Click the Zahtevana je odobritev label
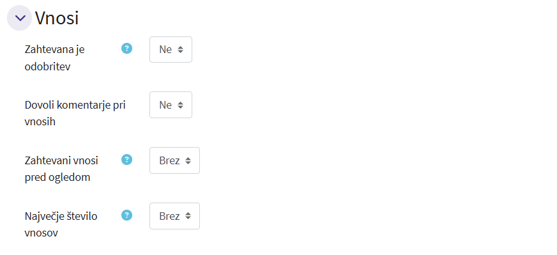Screen dimensions: 557x255 [x=55, y=58]
